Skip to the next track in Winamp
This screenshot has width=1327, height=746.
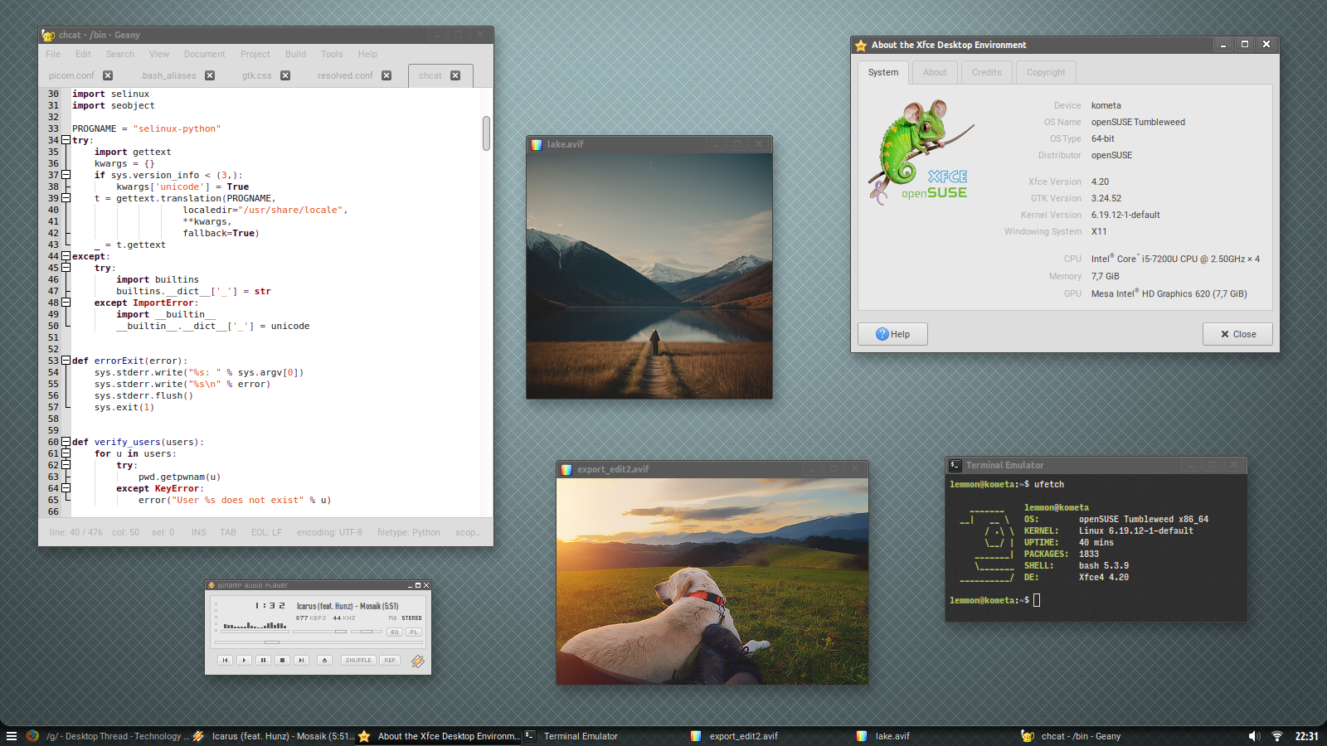click(302, 661)
